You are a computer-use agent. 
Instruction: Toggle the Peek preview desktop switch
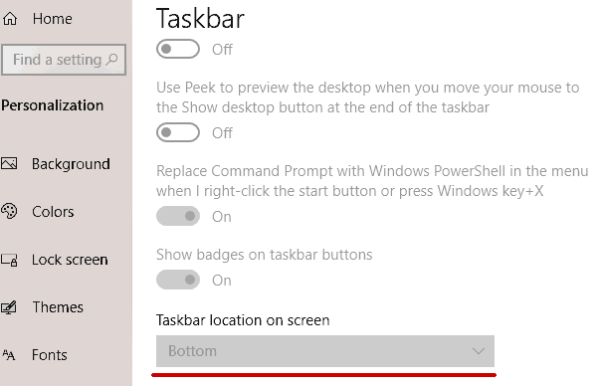pyautogui.click(x=178, y=132)
